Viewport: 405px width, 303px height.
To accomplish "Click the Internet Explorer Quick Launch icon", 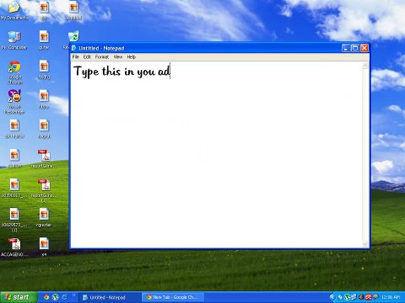I will click(x=64, y=297).
